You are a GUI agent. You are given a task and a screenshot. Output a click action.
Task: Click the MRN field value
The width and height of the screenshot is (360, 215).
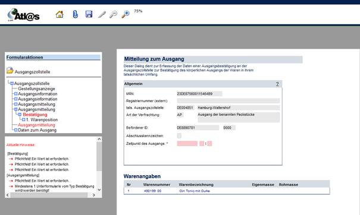point(199,94)
